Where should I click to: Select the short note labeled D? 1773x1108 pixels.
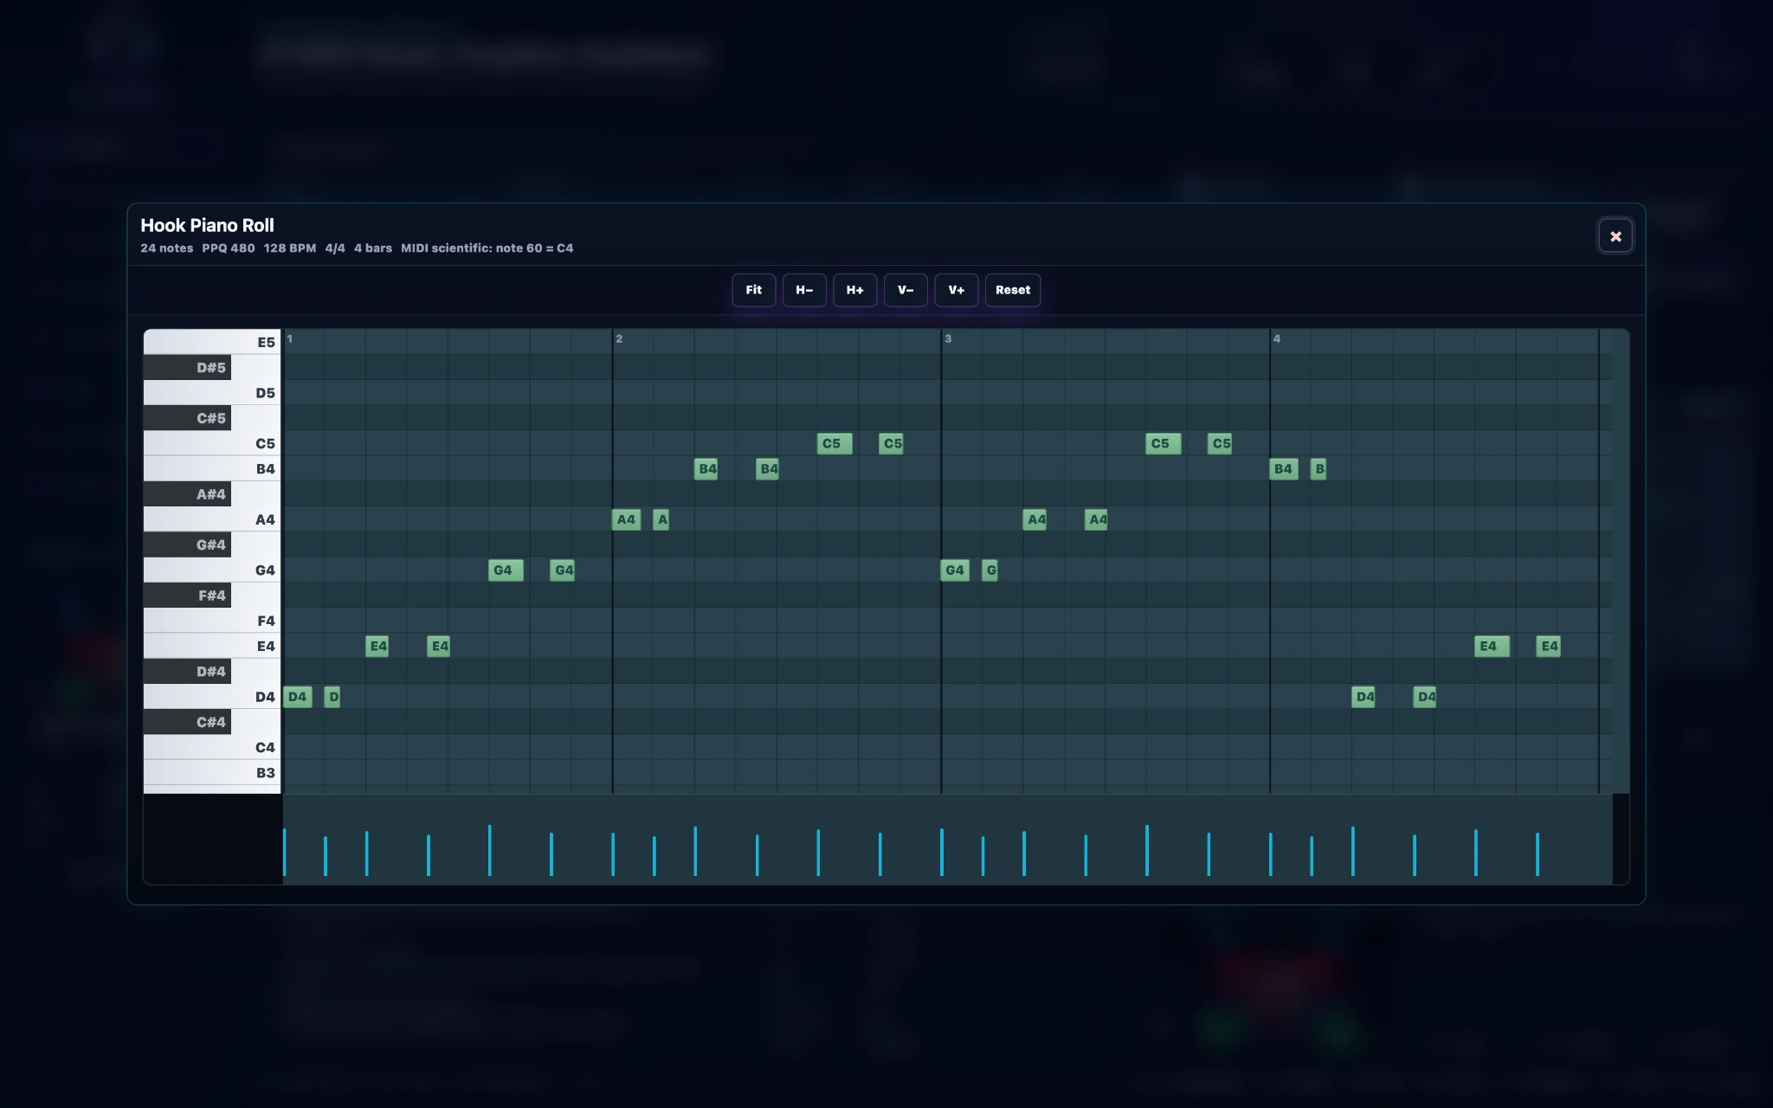[332, 697]
